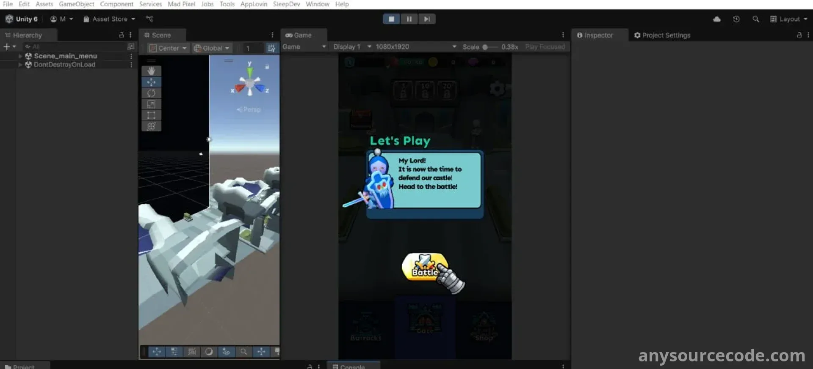Select the Rotate tool
813x369 pixels.
point(151,93)
